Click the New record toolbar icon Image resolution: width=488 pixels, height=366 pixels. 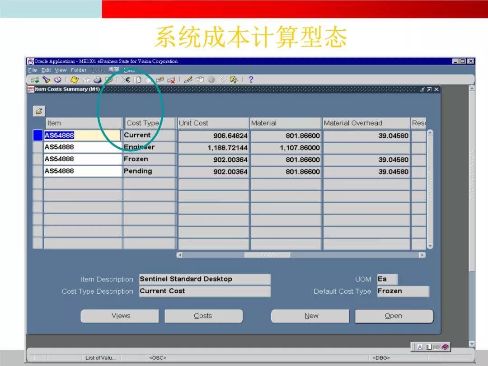tap(35, 80)
